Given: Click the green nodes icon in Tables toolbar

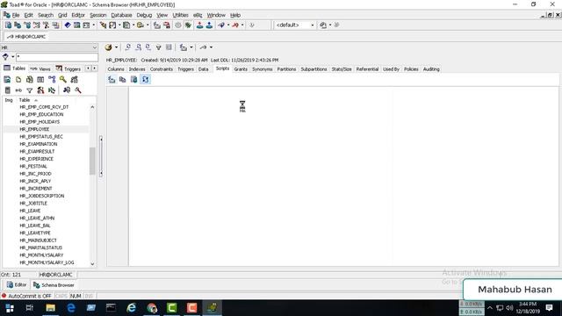Looking at the screenshot, I should click(52, 90).
